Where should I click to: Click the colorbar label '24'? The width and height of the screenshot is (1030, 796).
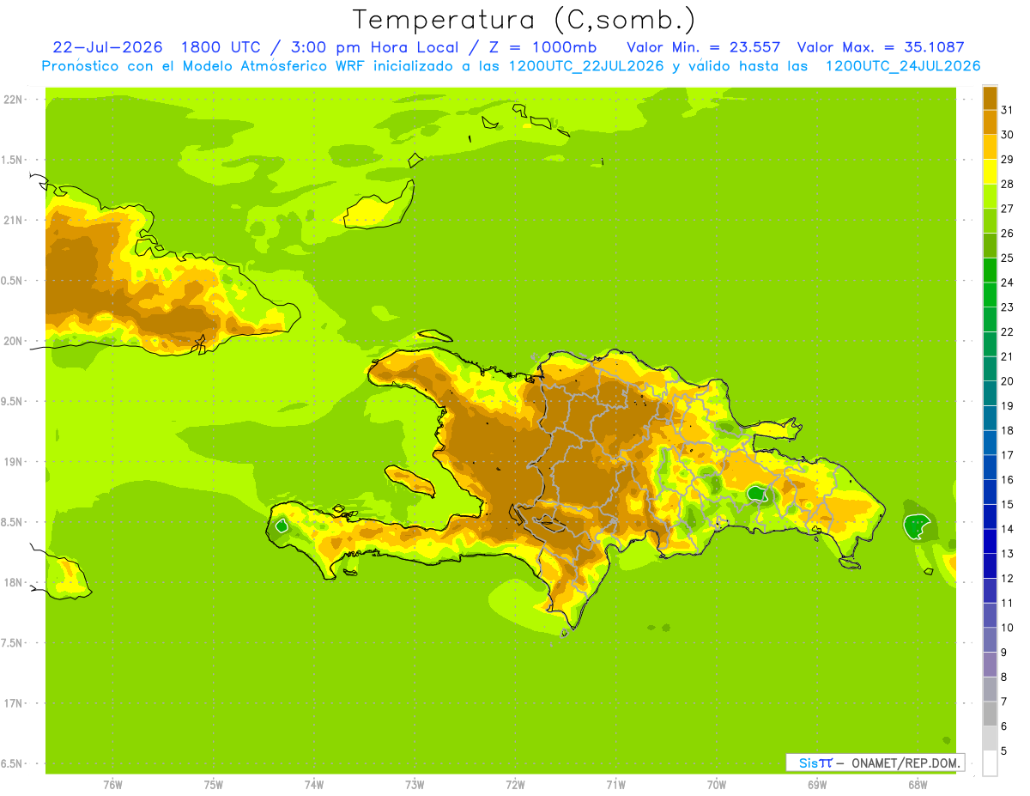pos(1007,283)
